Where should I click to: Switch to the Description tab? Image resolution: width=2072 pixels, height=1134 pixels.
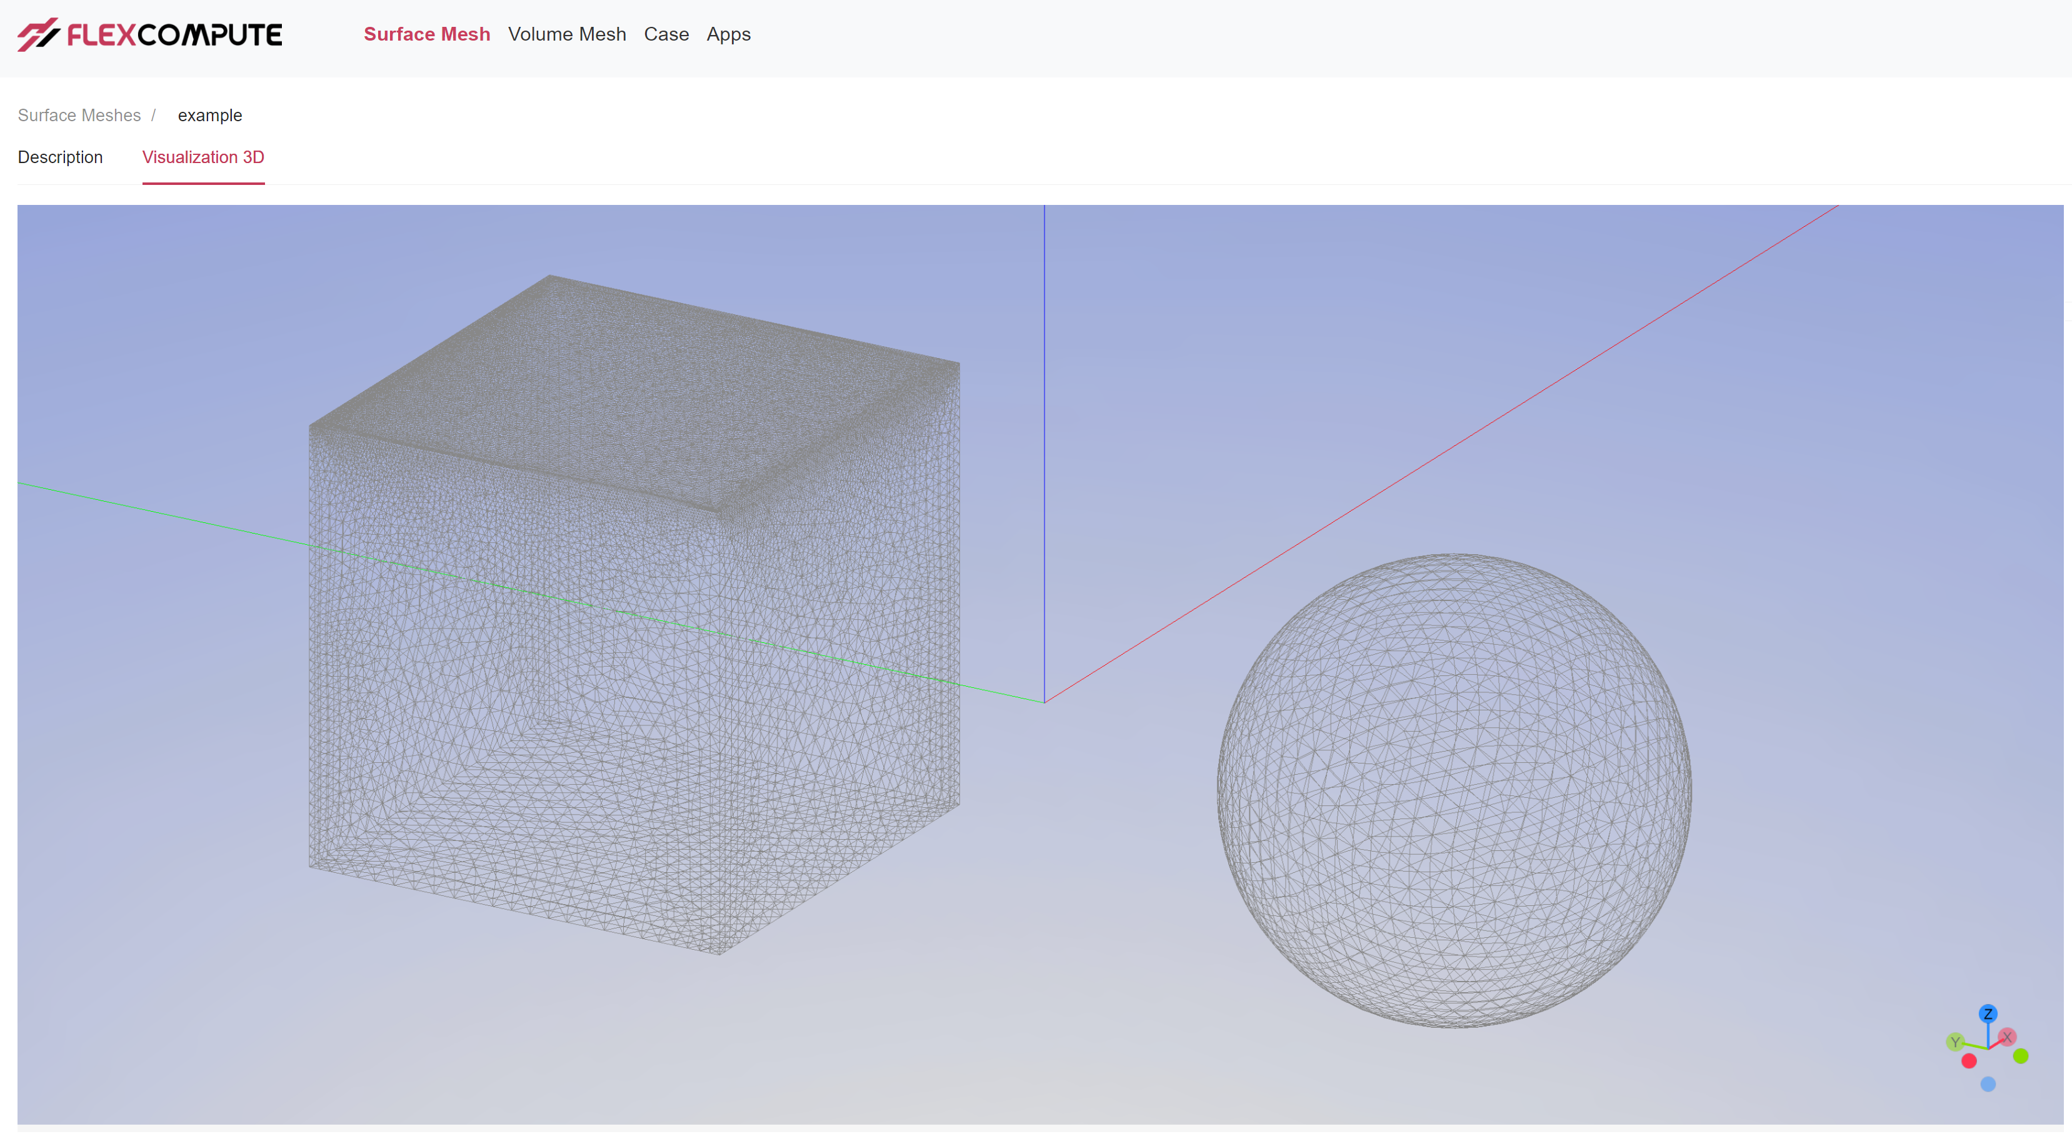(x=61, y=157)
